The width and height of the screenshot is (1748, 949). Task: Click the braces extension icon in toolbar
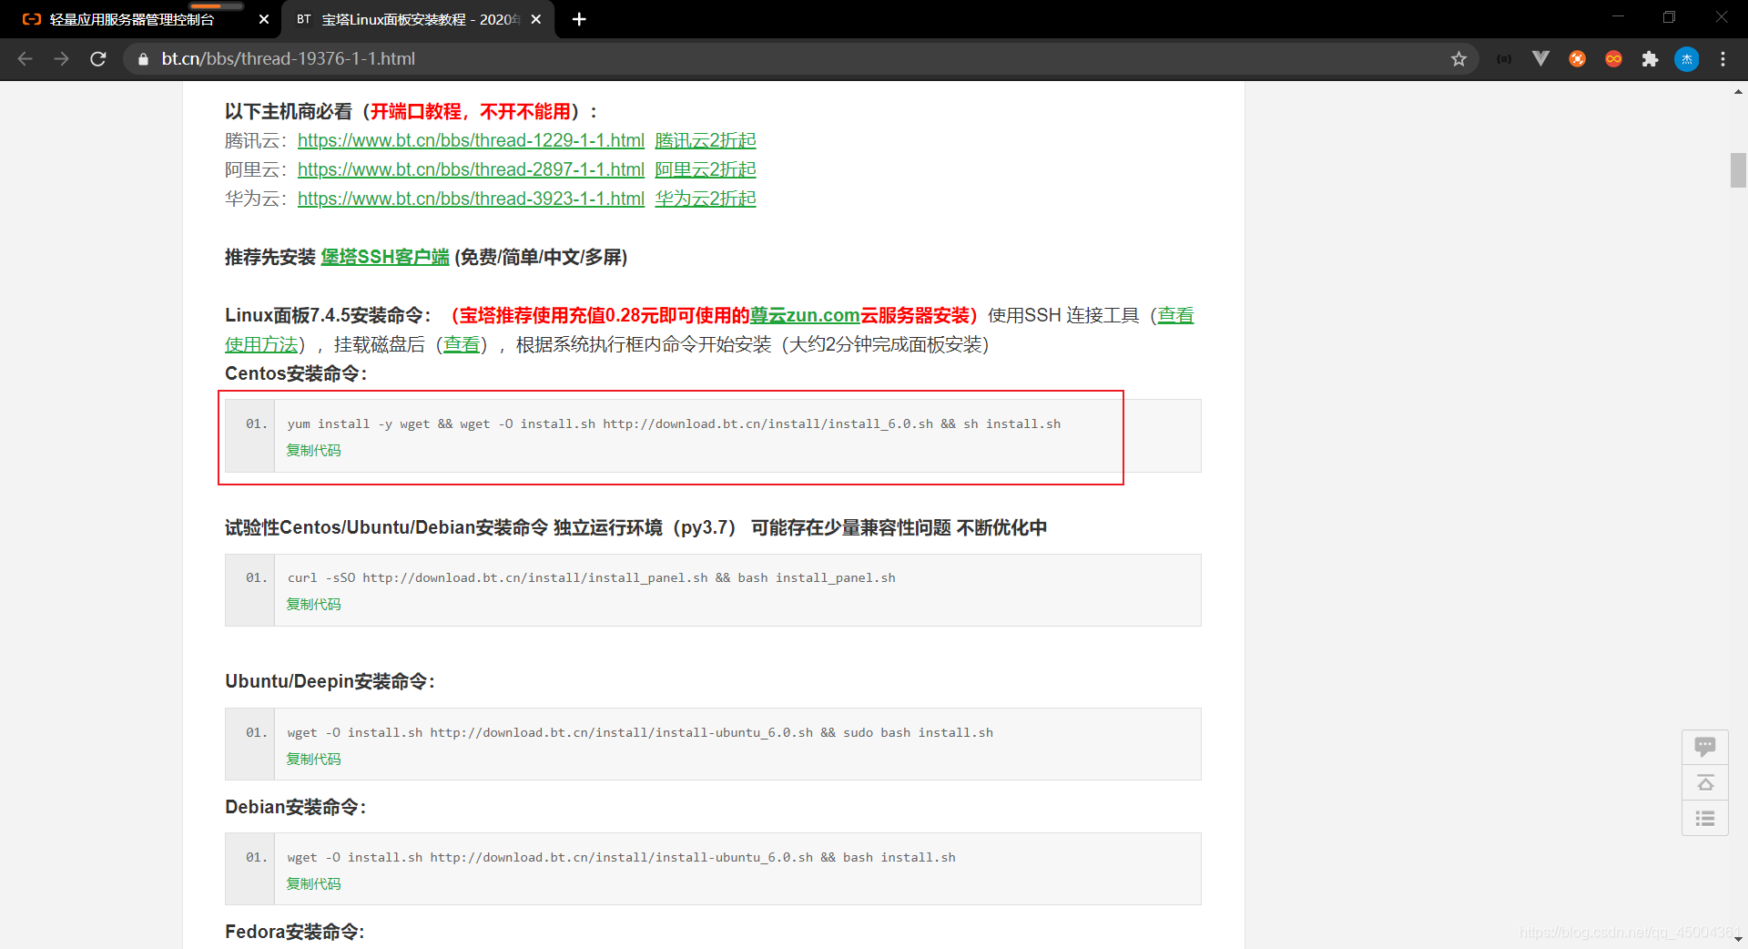[1504, 59]
